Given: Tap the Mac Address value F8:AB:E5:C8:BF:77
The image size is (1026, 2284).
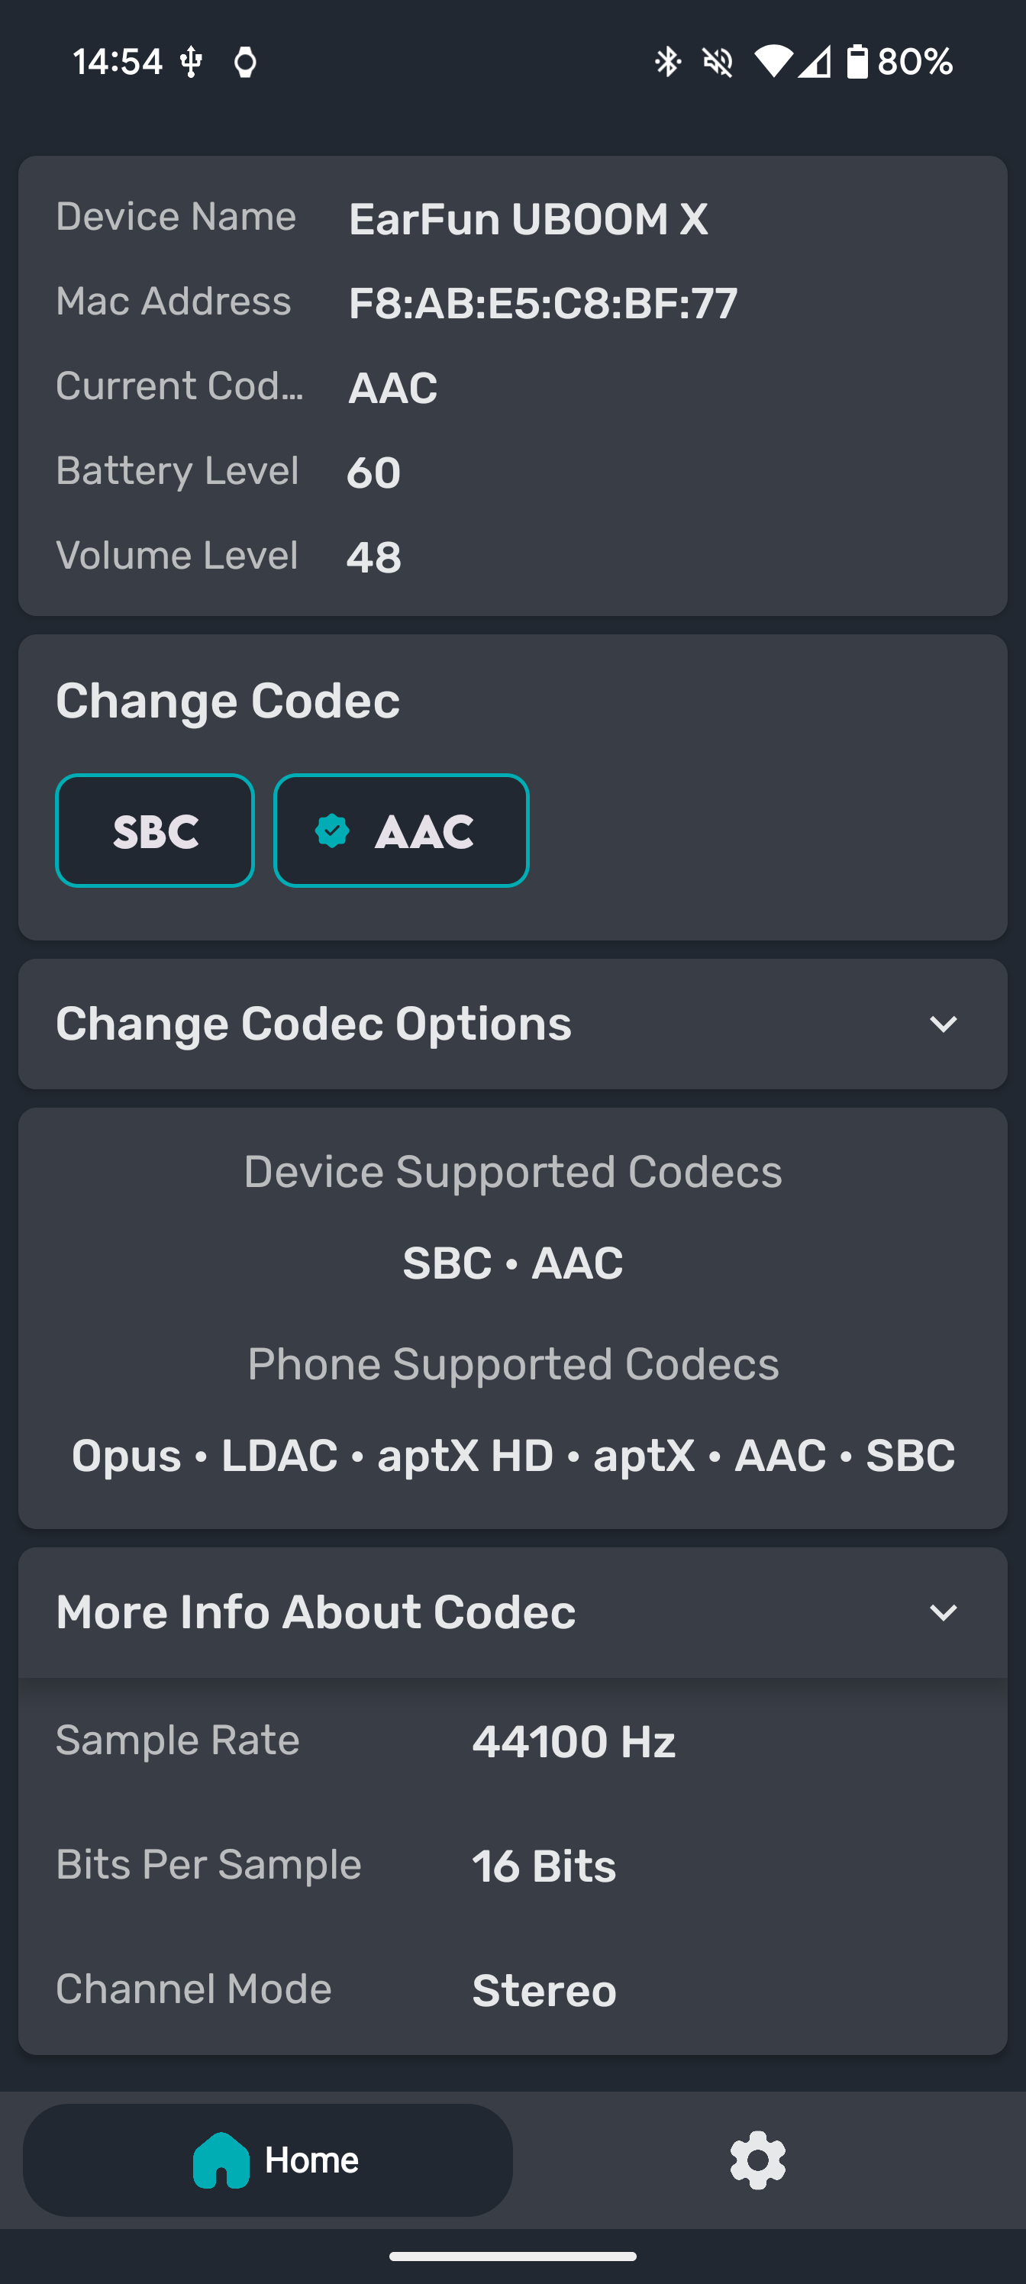Looking at the screenshot, I should [543, 303].
